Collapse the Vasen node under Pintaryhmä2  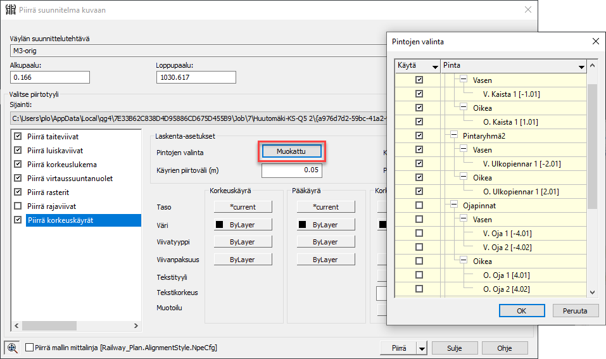(464, 149)
